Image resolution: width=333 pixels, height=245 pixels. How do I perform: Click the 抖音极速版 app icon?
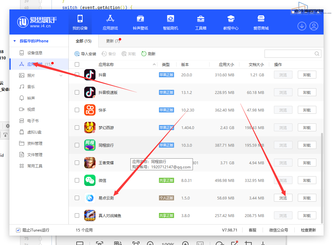coord(90,92)
